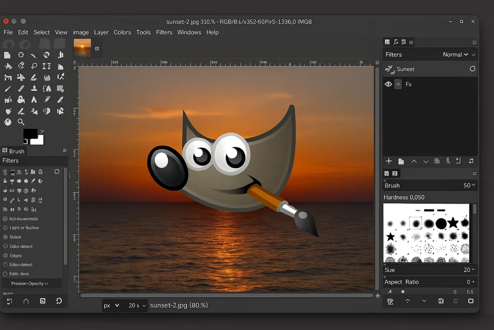This screenshot has height=330, width=494.
Task: Click the circular reset arrow in tool options
Action: tap(59, 301)
